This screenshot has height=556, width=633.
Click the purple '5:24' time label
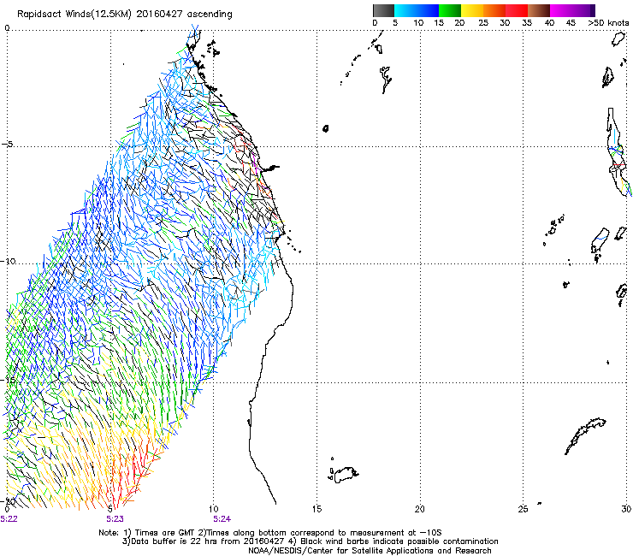(x=222, y=519)
